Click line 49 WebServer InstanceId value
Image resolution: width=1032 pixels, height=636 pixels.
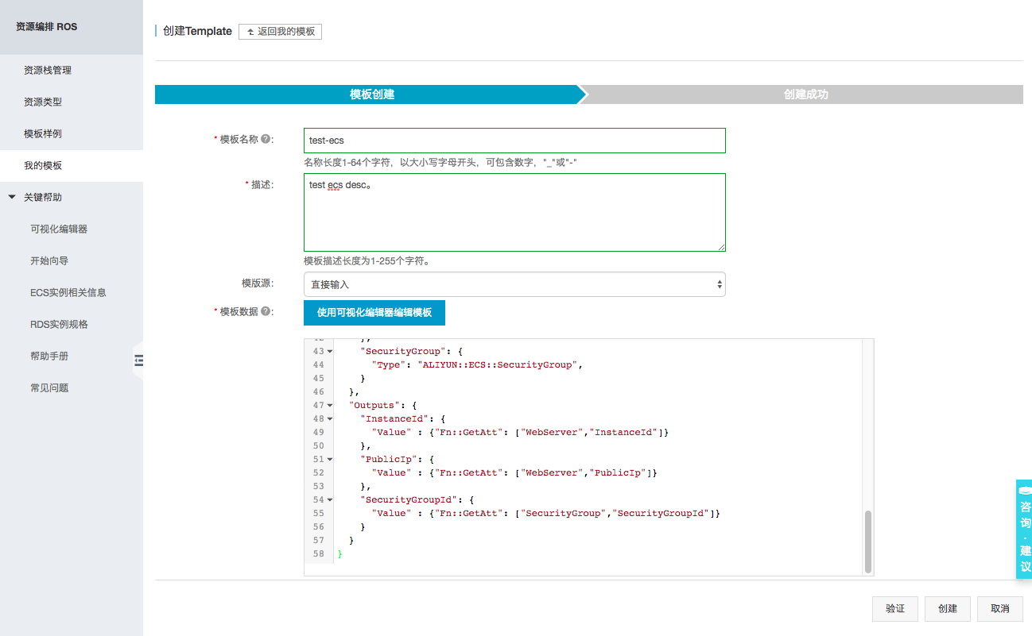(x=592, y=433)
